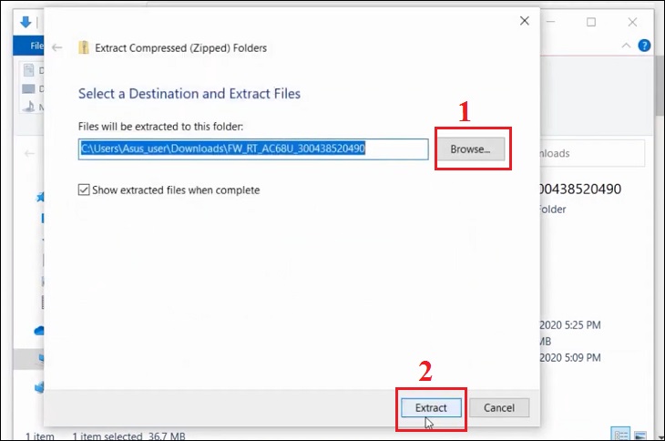This screenshot has height=441, width=665.
Task: Click the back arrow in extract dialog
Action: click(56, 47)
